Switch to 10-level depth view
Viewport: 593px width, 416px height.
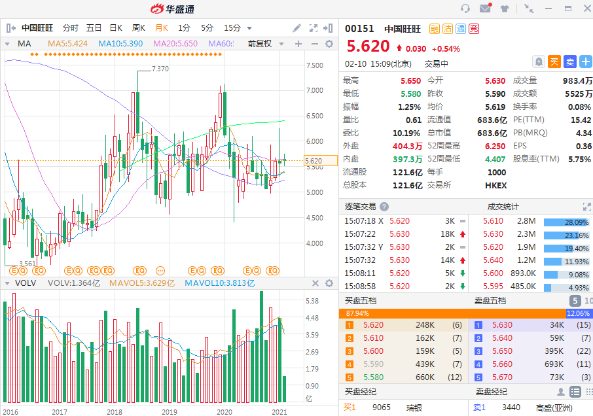(x=588, y=301)
